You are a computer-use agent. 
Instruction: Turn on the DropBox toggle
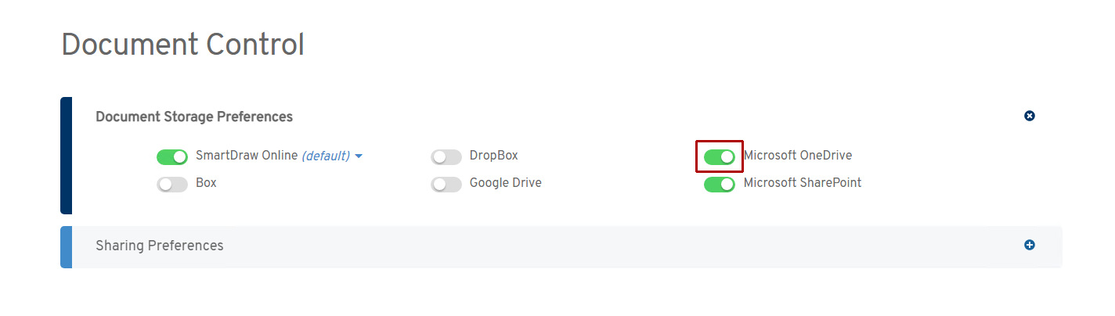446,157
